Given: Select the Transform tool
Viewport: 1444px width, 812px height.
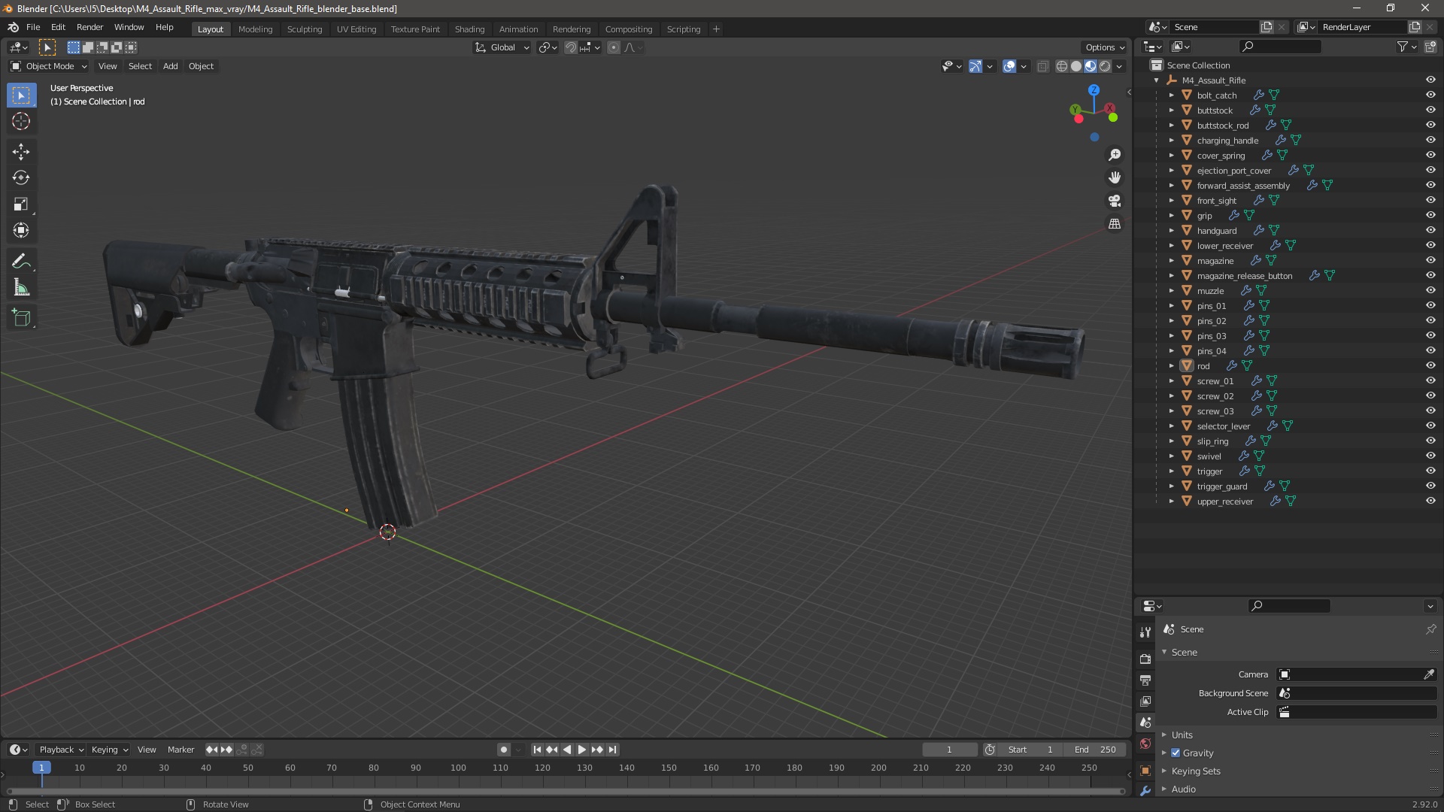Looking at the screenshot, I should (x=21, y=231).
